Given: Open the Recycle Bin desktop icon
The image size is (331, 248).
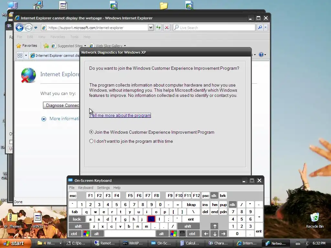Looking at the screenshot, I should tap(315, 221).
